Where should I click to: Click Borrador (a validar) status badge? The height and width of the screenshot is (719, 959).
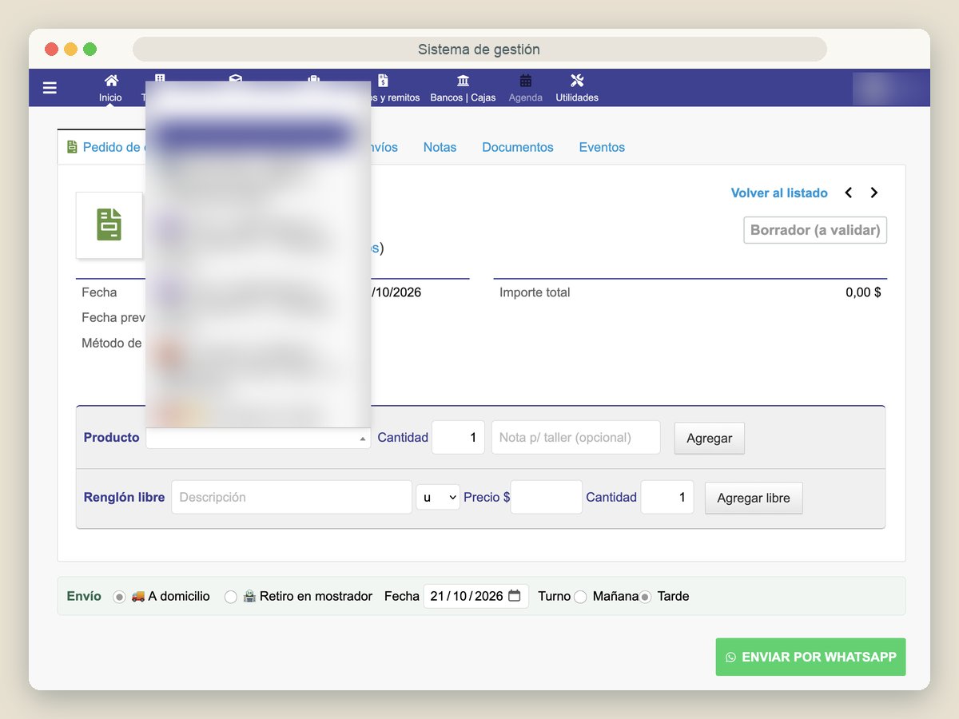point(815,230)
